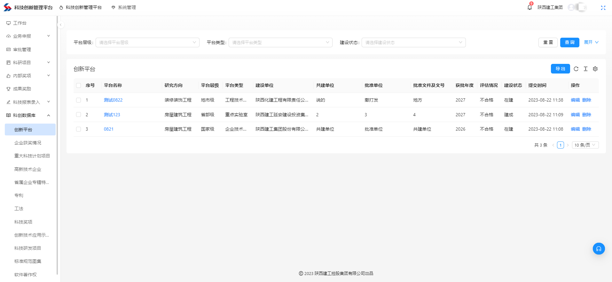Screen dimensions: 612x282
Task: Open table density adjustment icon
Action: coord(585,69)
